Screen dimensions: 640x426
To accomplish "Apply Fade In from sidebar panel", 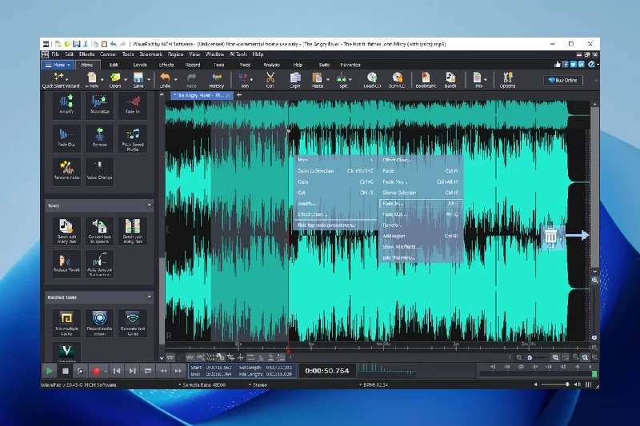I will (x=133, y=105).
